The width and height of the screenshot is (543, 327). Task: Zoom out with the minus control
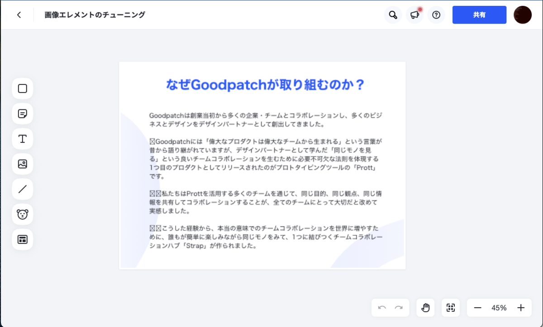click(x=477, y=308)
